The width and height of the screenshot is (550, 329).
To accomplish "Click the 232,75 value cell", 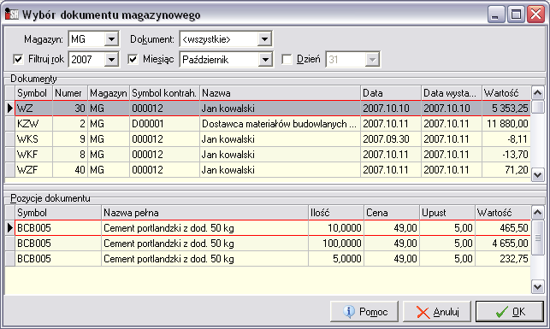I will pyautogui.click(x=503, y=259).
